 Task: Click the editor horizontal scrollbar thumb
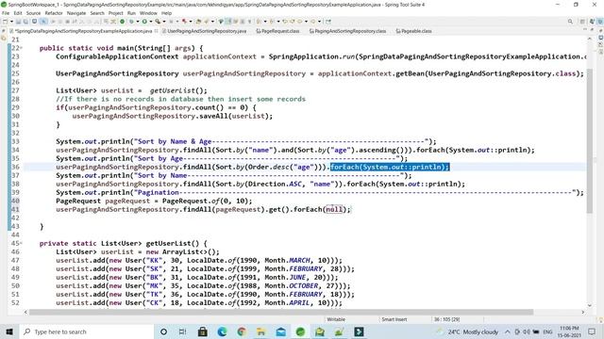(281, 312)
